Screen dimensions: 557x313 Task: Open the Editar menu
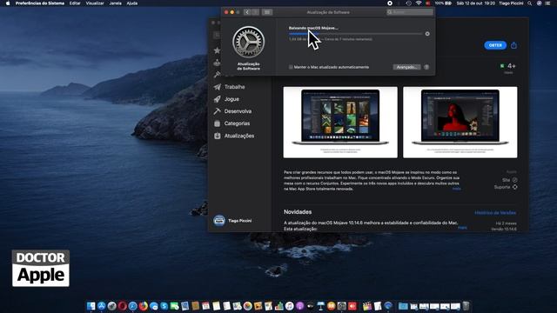pos(75,3)
